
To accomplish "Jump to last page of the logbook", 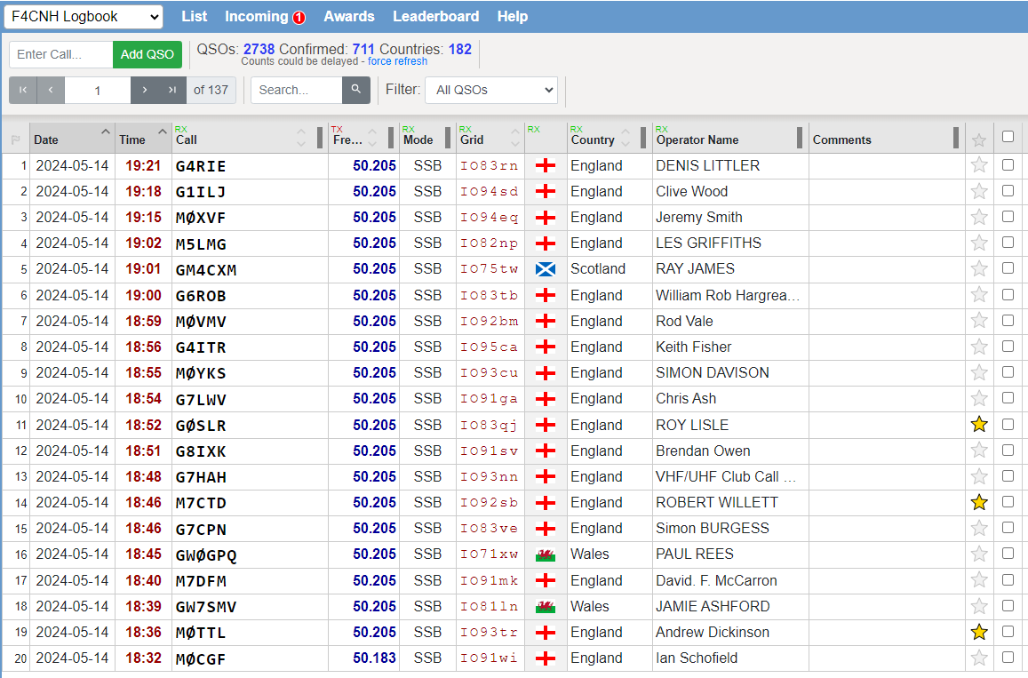I will click(172, 90).
